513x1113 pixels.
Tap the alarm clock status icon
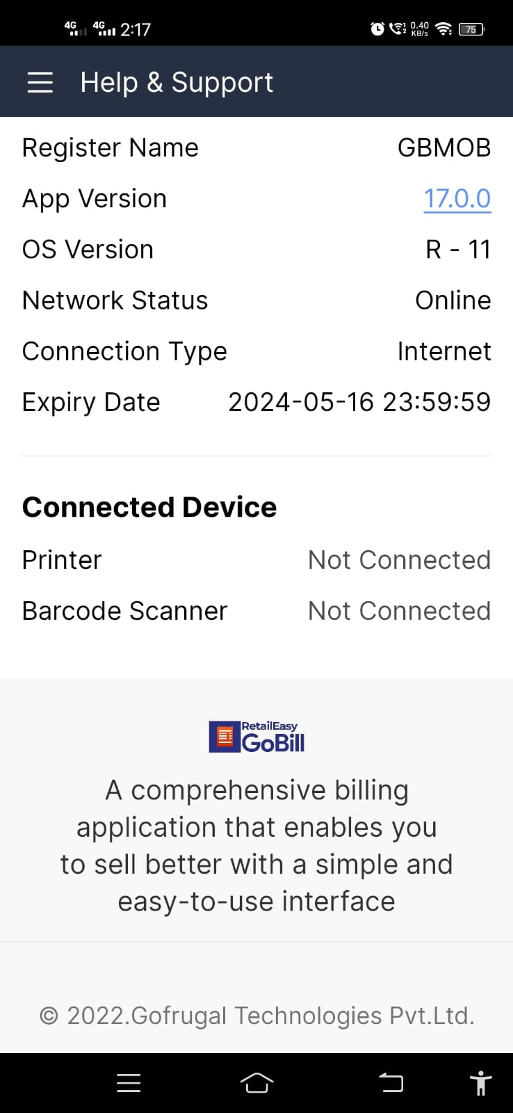pos(377,29)
